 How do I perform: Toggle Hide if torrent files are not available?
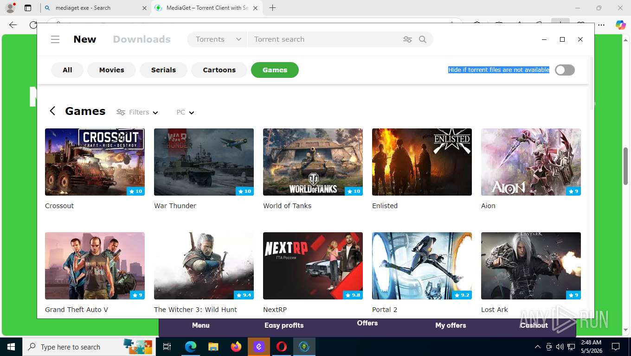tap(565, 70)
